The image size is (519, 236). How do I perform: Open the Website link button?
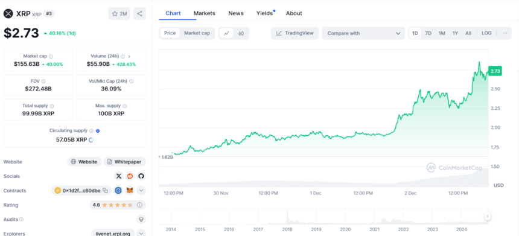pos(84,162)
